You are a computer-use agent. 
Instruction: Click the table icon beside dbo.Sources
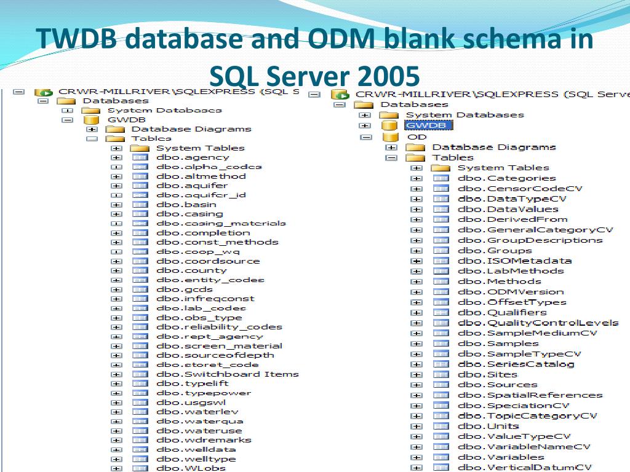coord(441,385)
